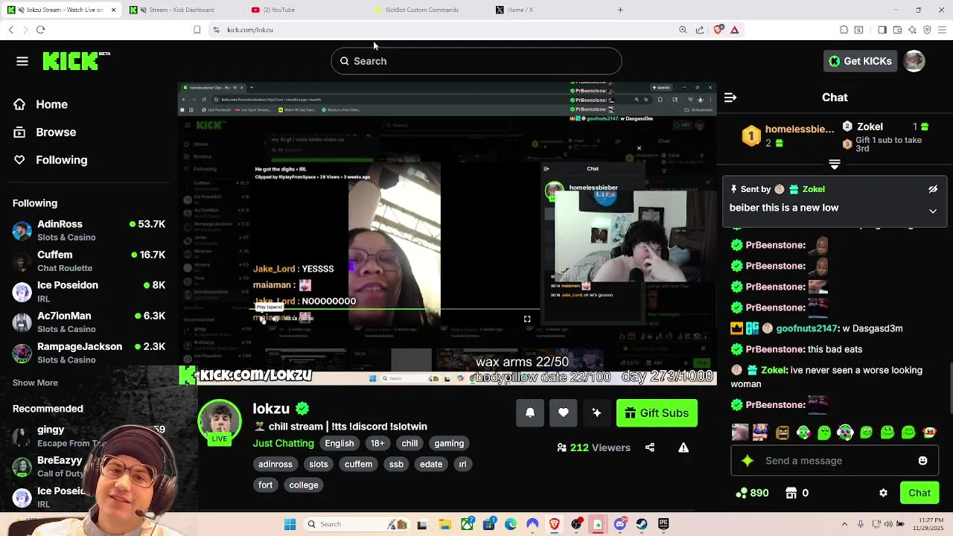Open the Just Chatting category link
Image resolution: width=953 pixels, height=536 pixels.
coord(283,443)
